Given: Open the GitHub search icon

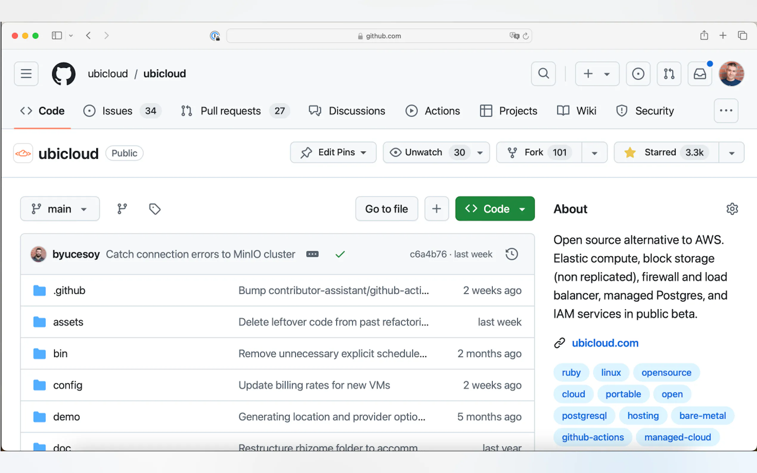Looking at the screenshot, I should tap(543, 74).
